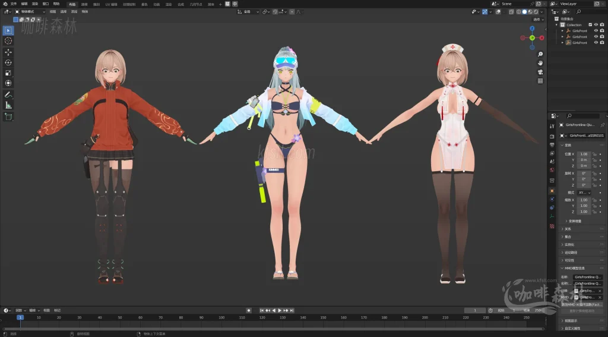
Task: Toggle X-ray mode in viewport header
Action: [x=511, y=12]
